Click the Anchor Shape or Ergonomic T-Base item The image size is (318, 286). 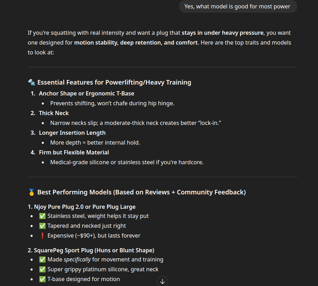(x=87, y=93)
